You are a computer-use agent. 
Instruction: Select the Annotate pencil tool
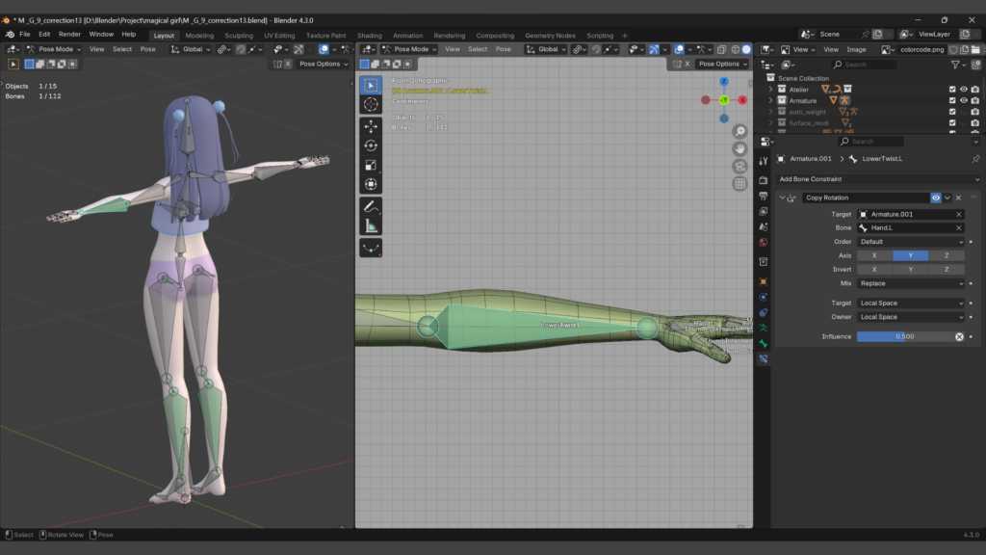coord(371,206)
